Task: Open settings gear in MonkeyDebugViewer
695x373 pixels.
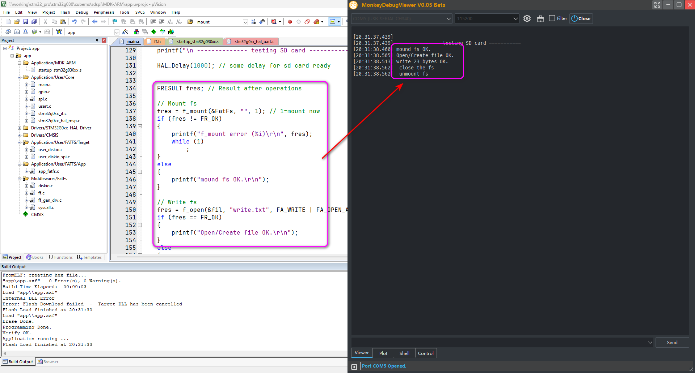Action: tap(527, 18)
